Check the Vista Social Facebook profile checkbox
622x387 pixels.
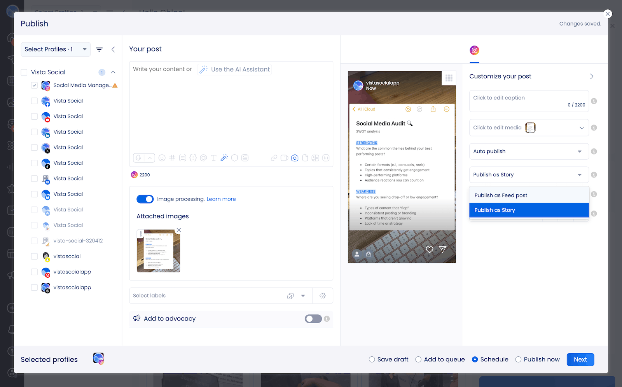click(34, 101)
